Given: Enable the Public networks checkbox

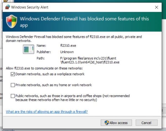Looking at the screenshot, I should click(x=13, y=96).
